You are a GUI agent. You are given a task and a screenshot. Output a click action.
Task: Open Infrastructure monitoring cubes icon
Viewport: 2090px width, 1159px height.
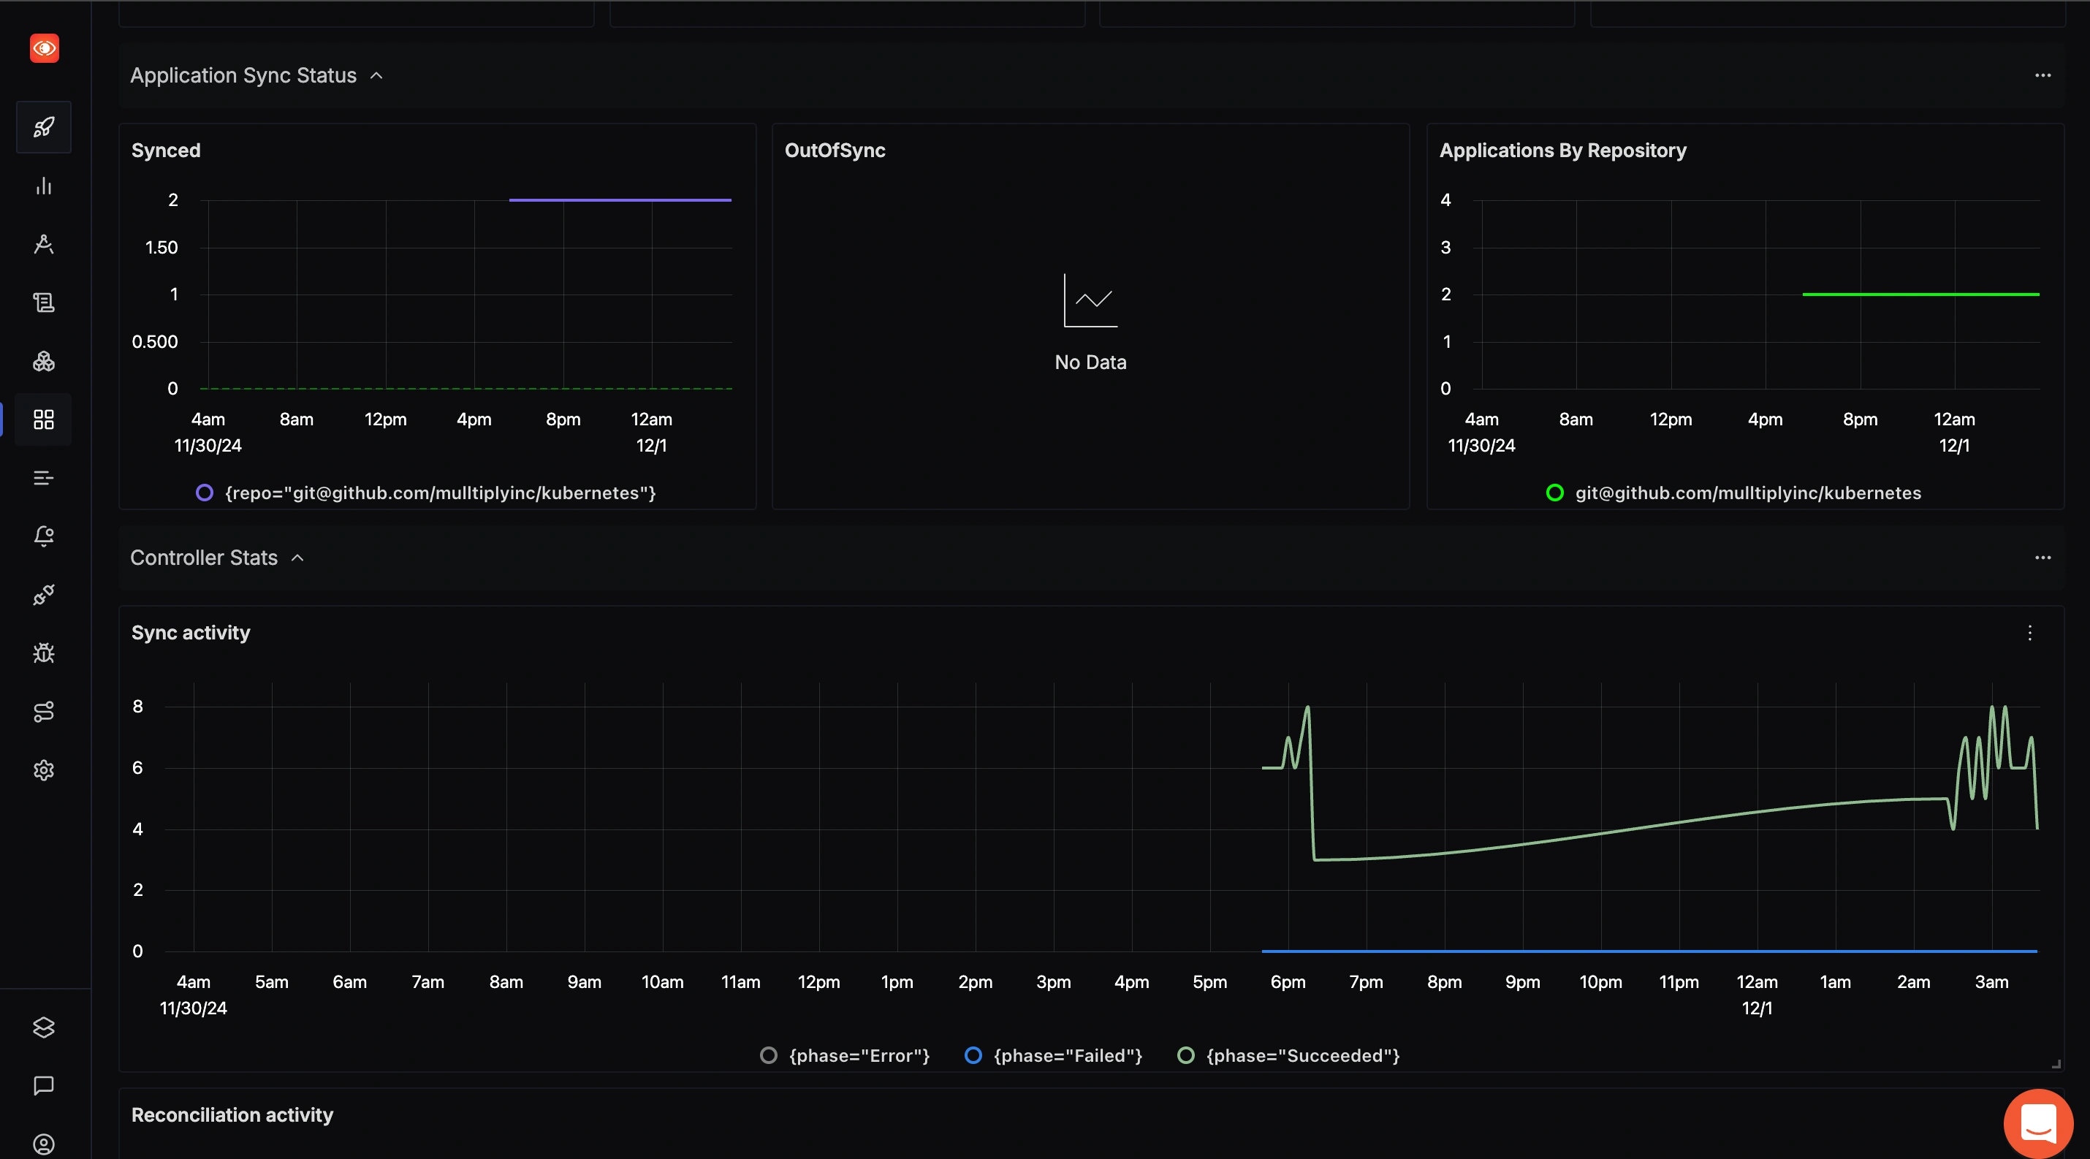click(44, 361)
